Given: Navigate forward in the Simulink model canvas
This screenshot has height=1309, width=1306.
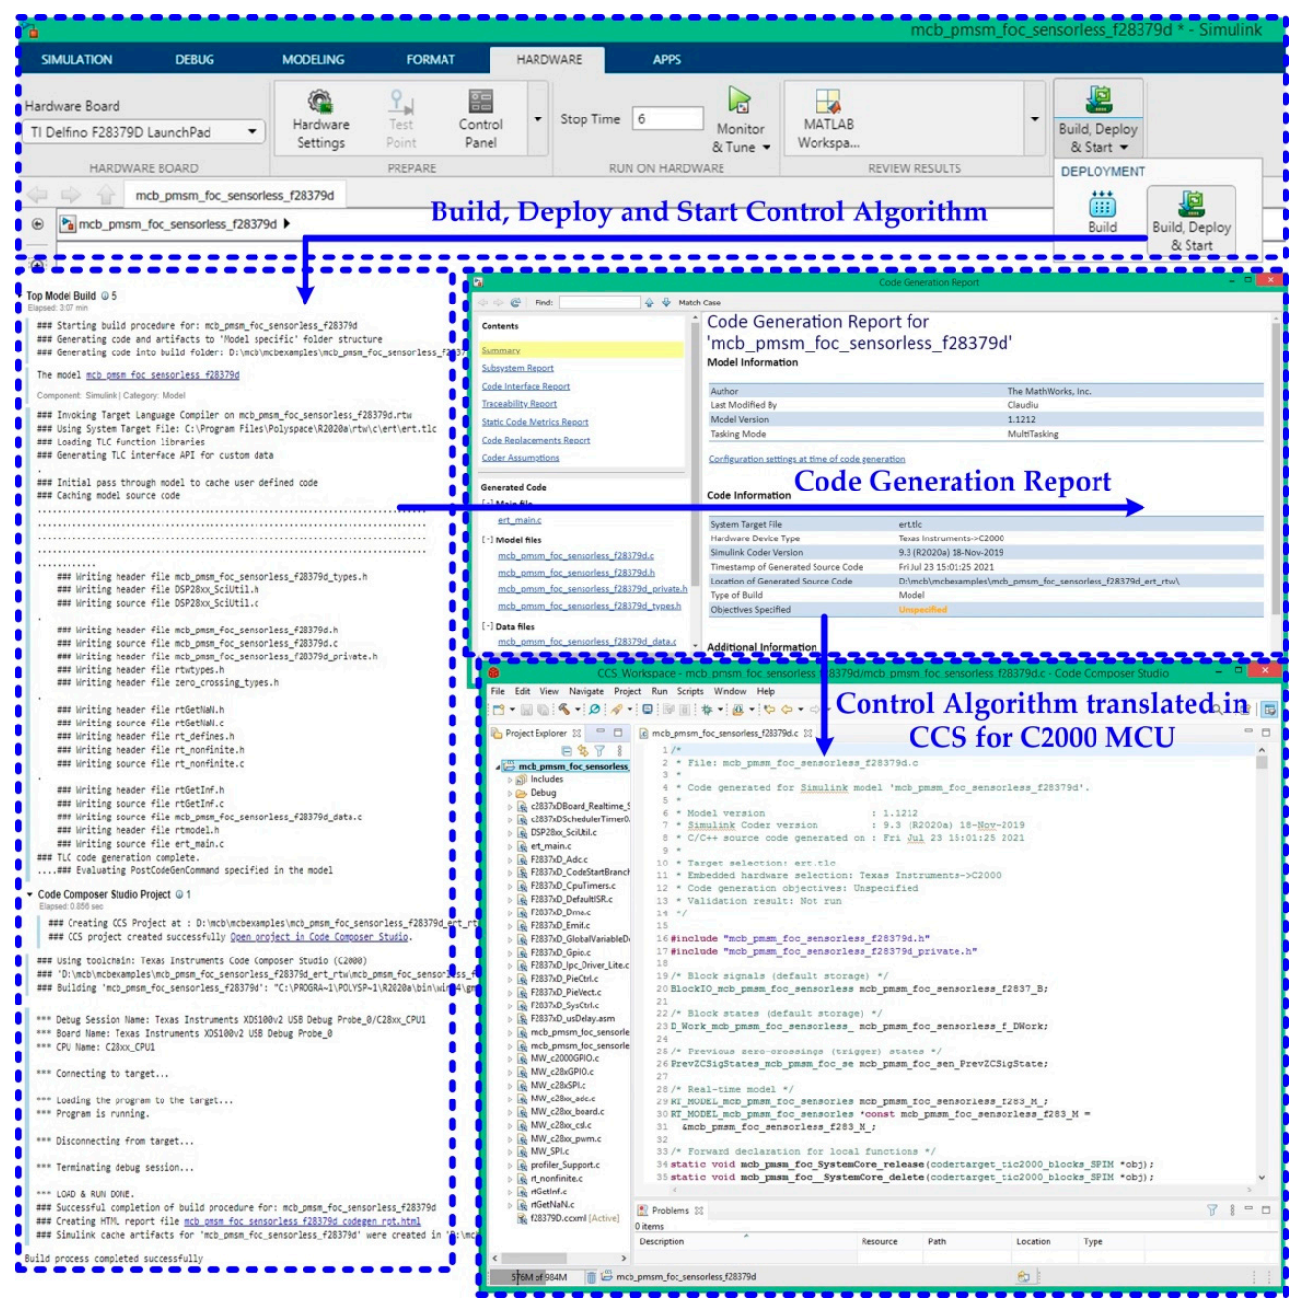Looking at the screenshot, I should pyautogui.click(x=71, y=194).
